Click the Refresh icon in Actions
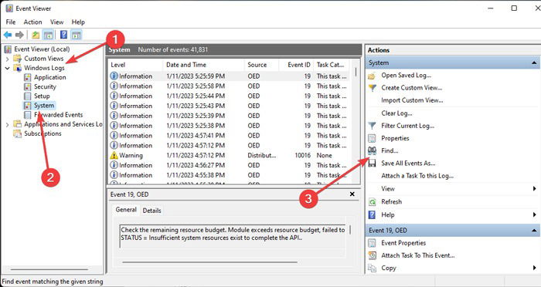Screen dimensions: 541x287 click(x=372, y=202)
